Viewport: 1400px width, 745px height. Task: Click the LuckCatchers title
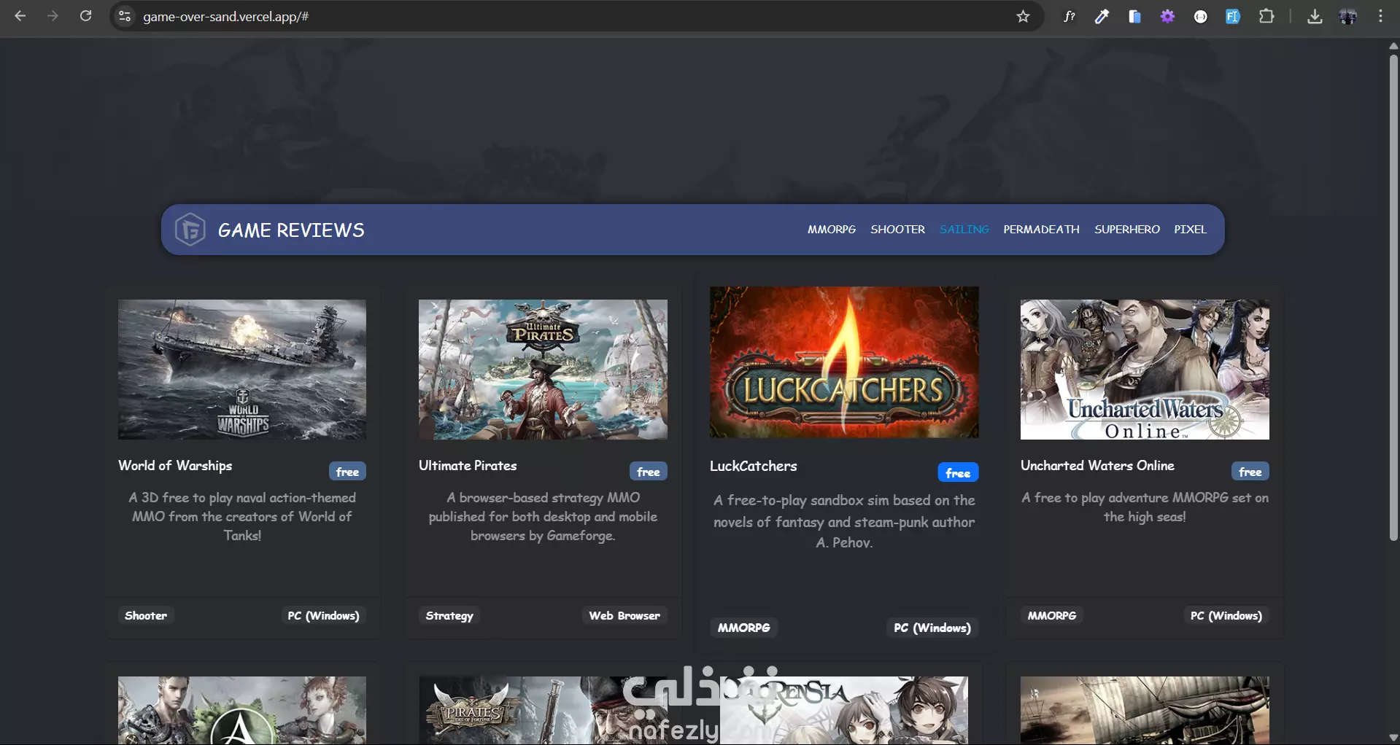click(x=754, y=467)
